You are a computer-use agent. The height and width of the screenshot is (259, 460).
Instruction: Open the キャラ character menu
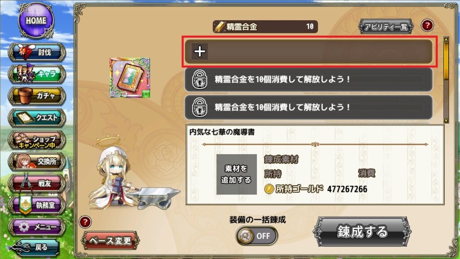pyautogui.click(x=37, y=74)
